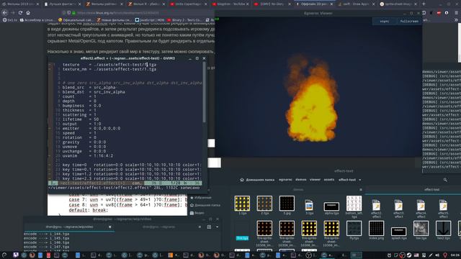Image resolution: width=461 pixels, height=259 pixels.
Task: Click the browser Reload page icon
Action: coord(20,13)
